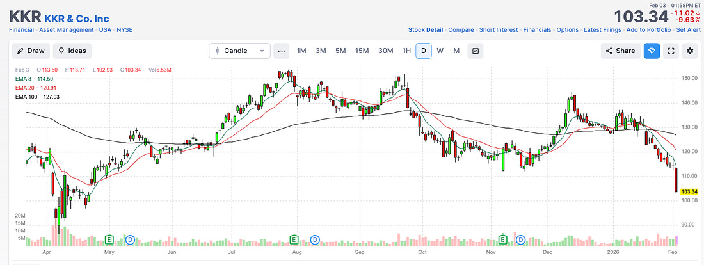Click the yellow 103.34 price tag
This screenshot has height=265, width=704.
(689, 192)
